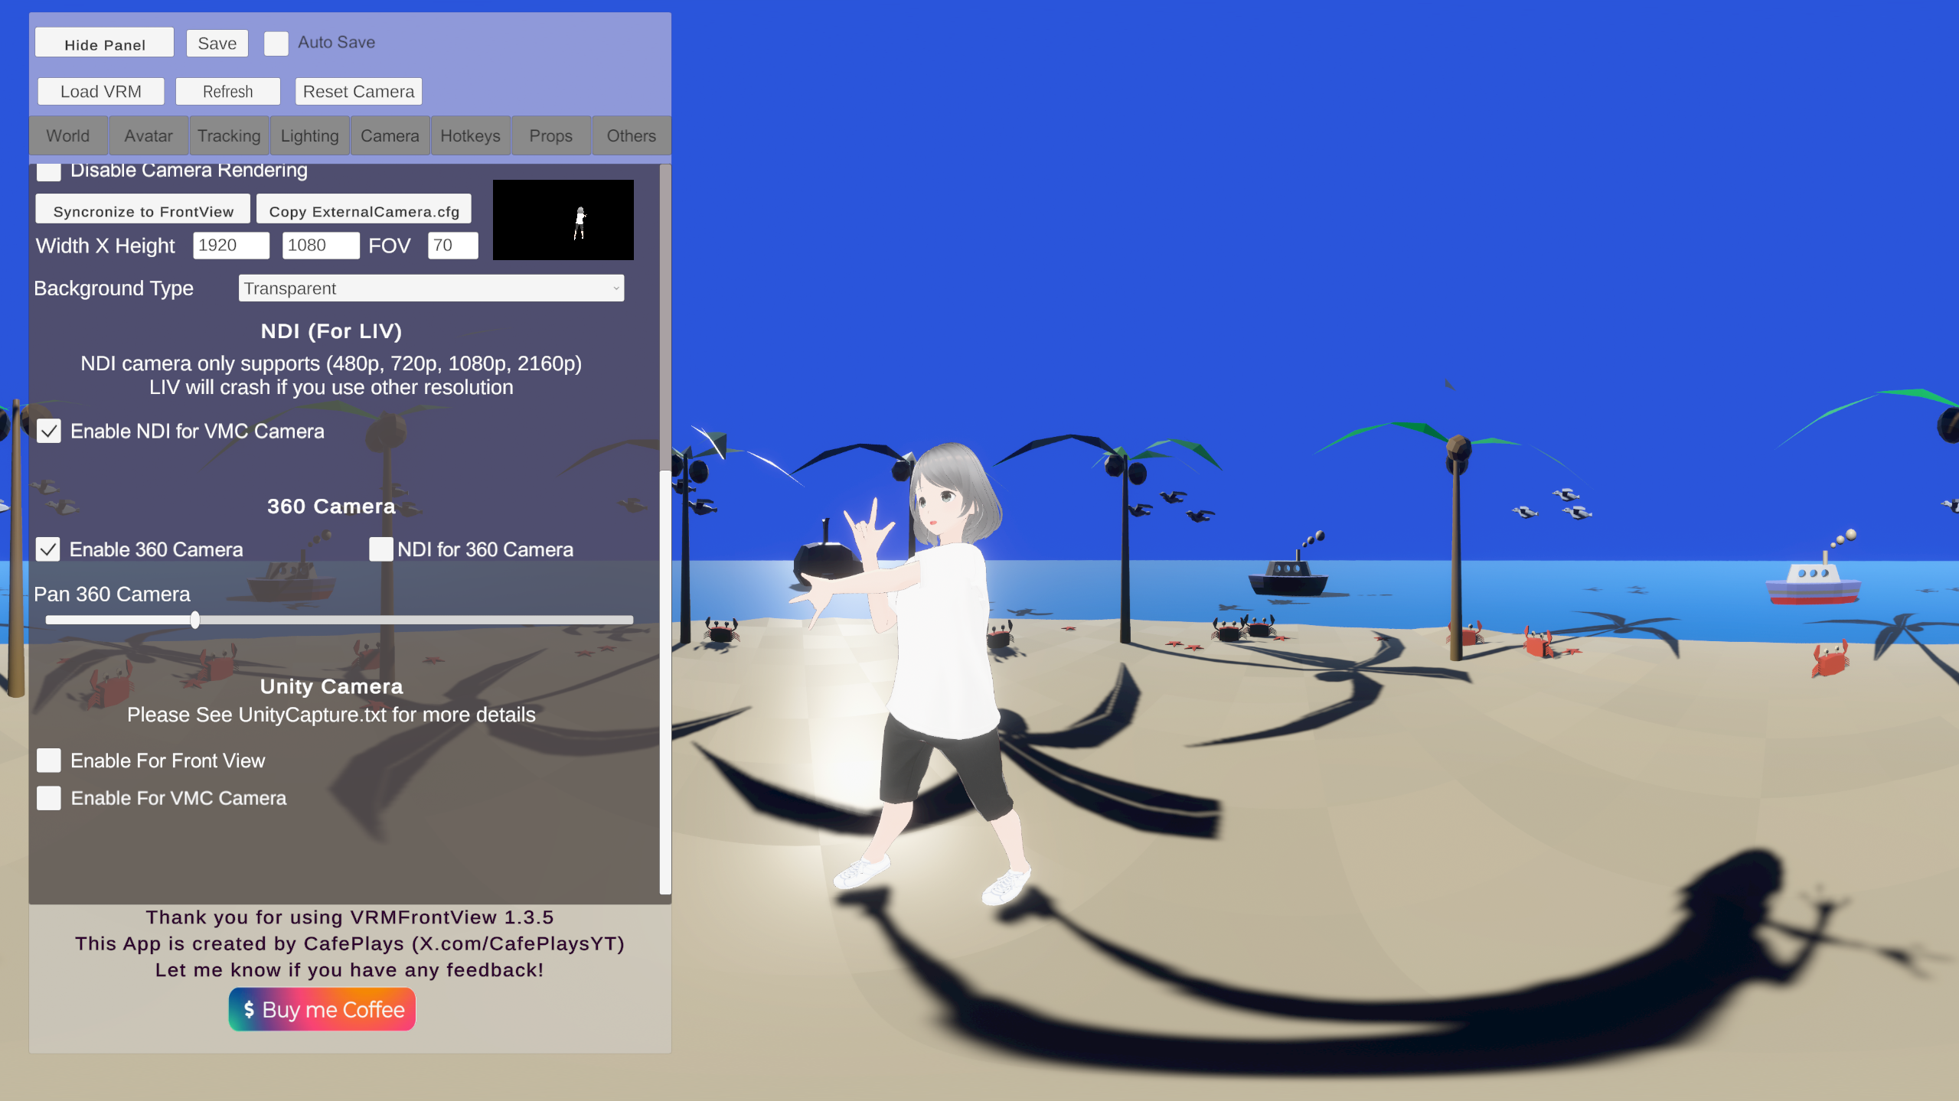Screen dimensions: 1959x1101
Task: Click the VMC camera preview thumbnail
Action: (563, 220)
